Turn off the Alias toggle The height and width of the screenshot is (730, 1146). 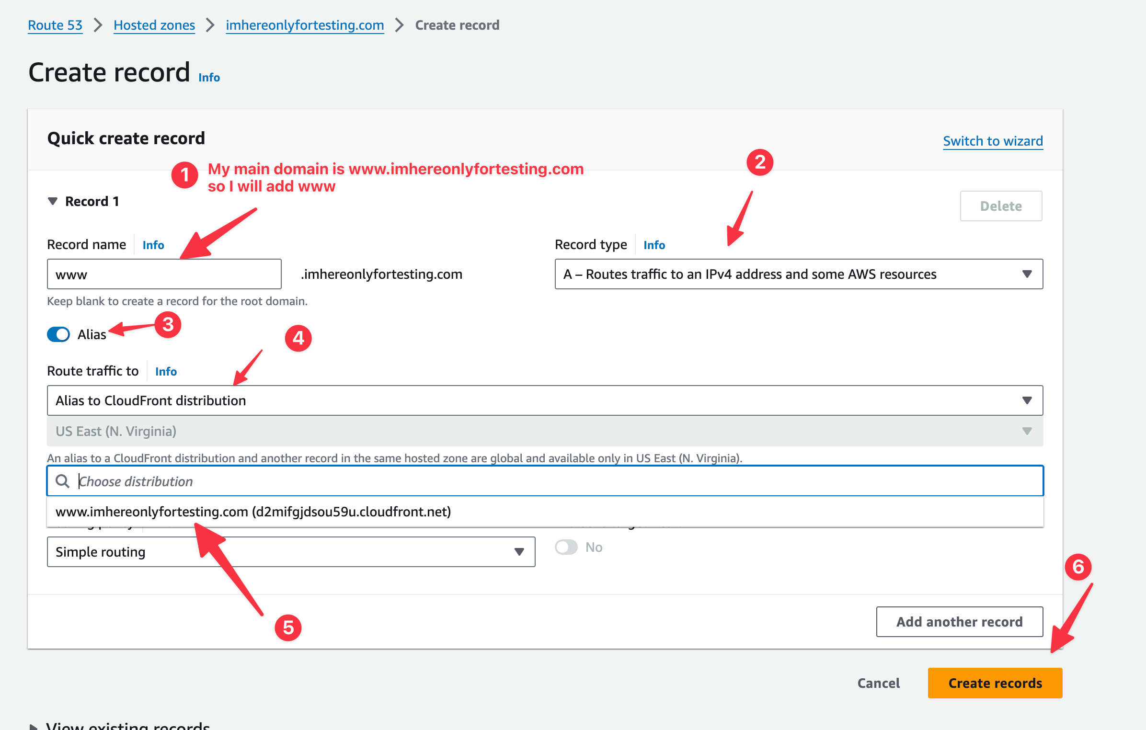58,334
